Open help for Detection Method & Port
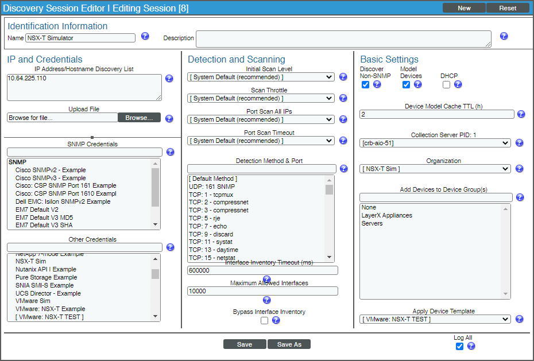Image resolution: width=534 pixels, height=361 pixels. tap(343, 168)
